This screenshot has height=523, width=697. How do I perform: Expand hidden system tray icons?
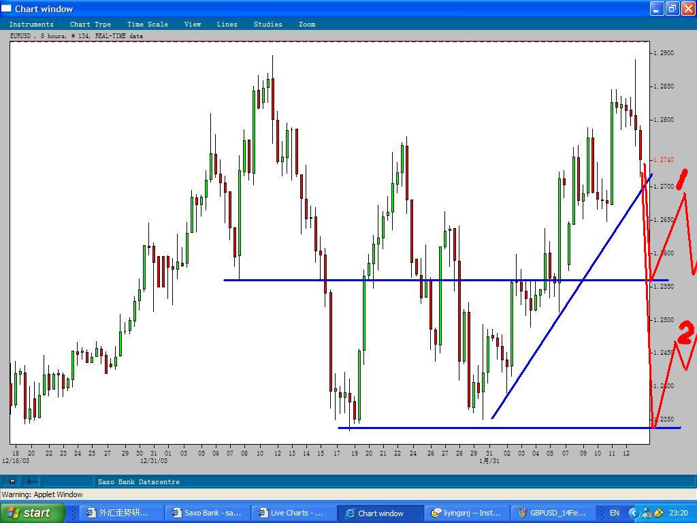633,513
